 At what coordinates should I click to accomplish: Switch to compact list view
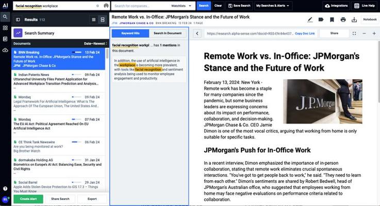click(93, 20)
